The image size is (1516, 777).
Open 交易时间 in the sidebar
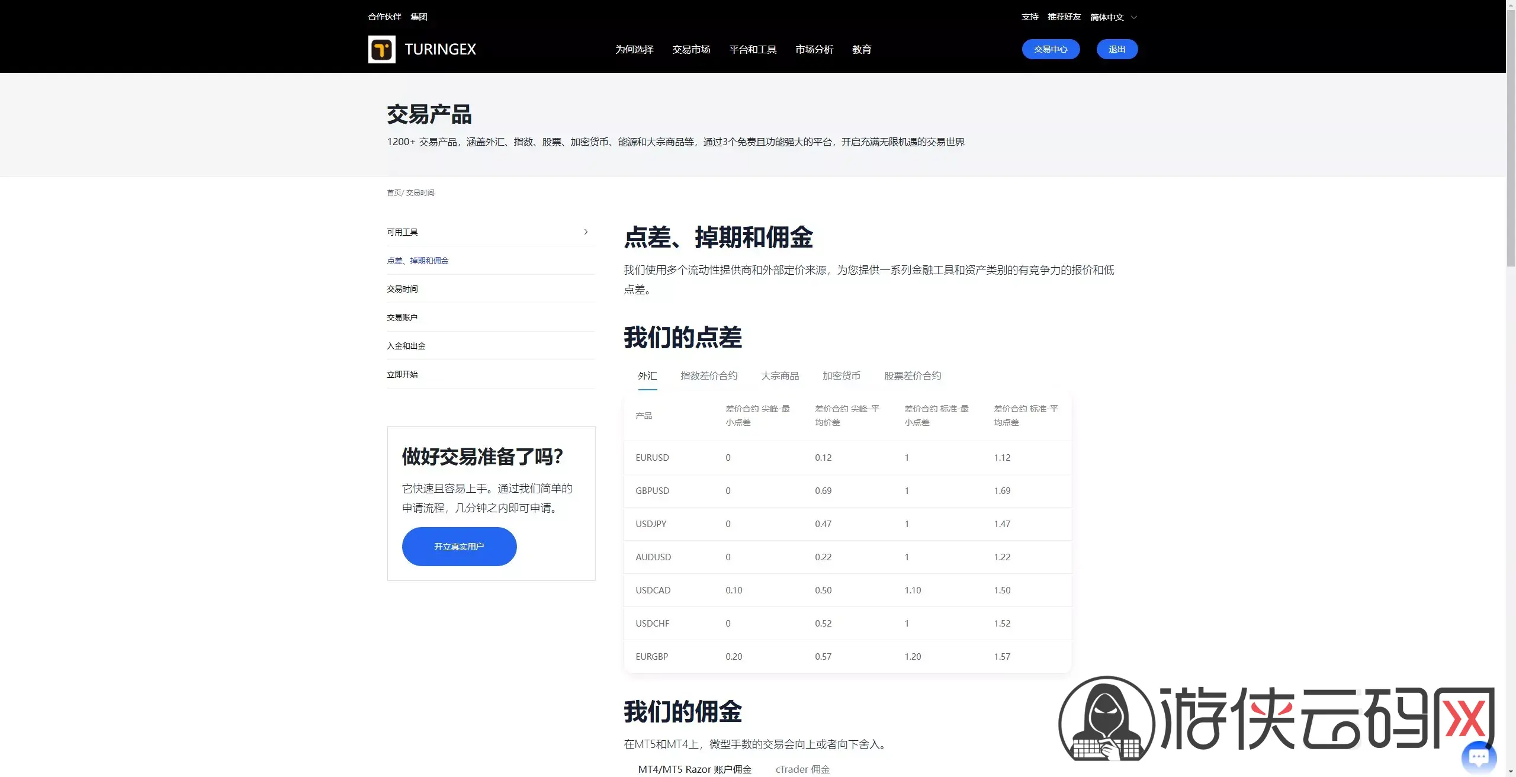pos(403,289)
